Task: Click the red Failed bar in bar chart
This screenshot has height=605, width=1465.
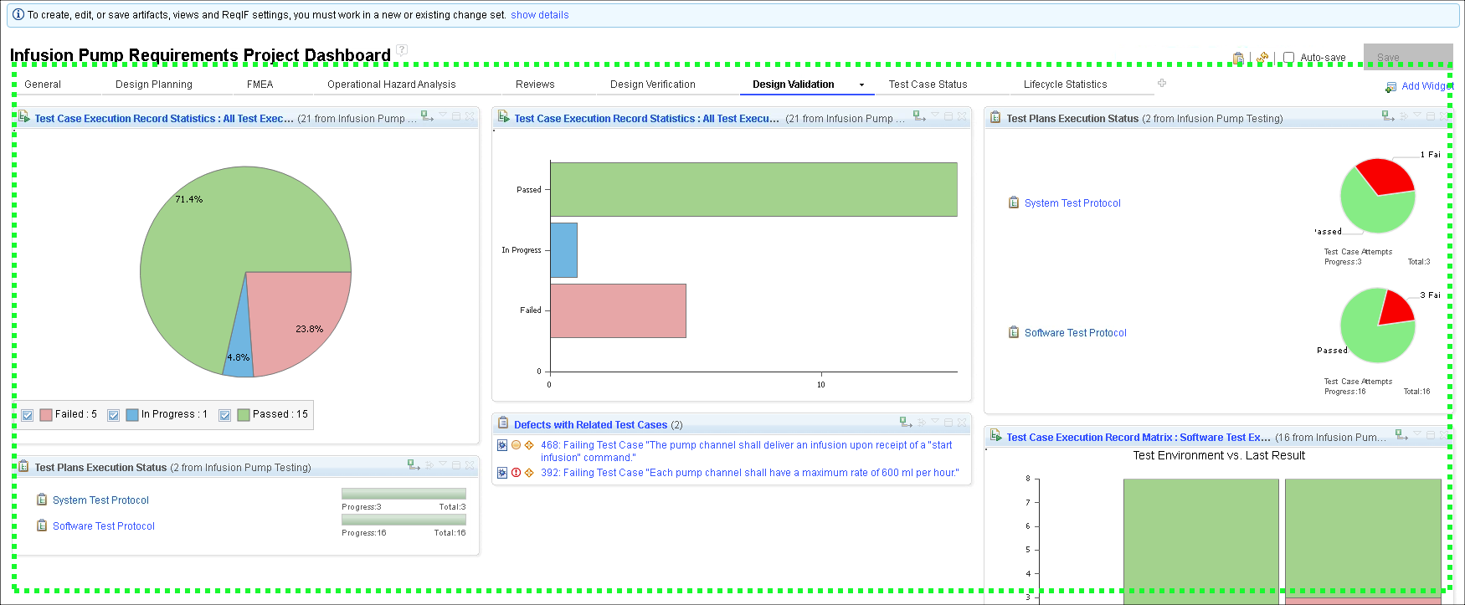Action: tap(618, 310)
